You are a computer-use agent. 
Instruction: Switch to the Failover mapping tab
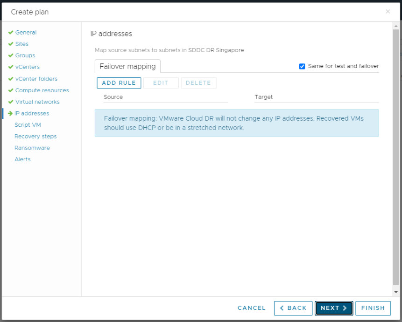tap(127, 66)
